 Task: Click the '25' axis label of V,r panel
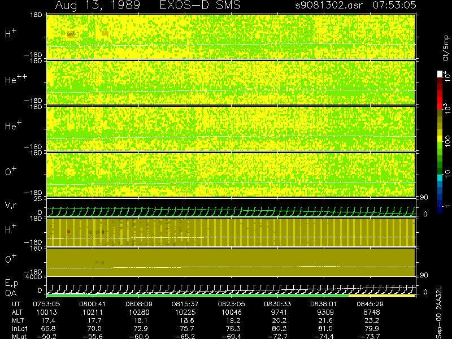39,199
